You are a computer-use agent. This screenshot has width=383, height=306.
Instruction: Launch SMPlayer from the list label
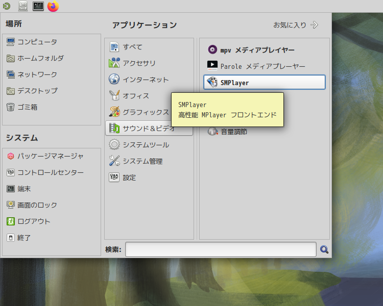[234, 83]
